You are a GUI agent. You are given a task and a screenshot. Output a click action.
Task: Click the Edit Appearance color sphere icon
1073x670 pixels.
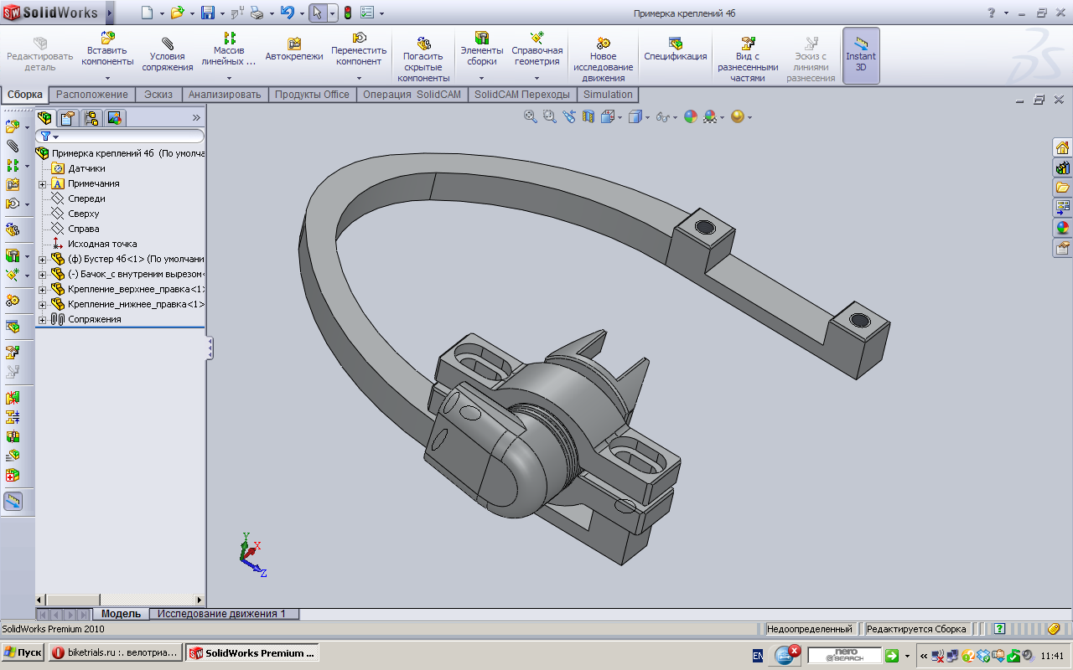click(691, 117)
